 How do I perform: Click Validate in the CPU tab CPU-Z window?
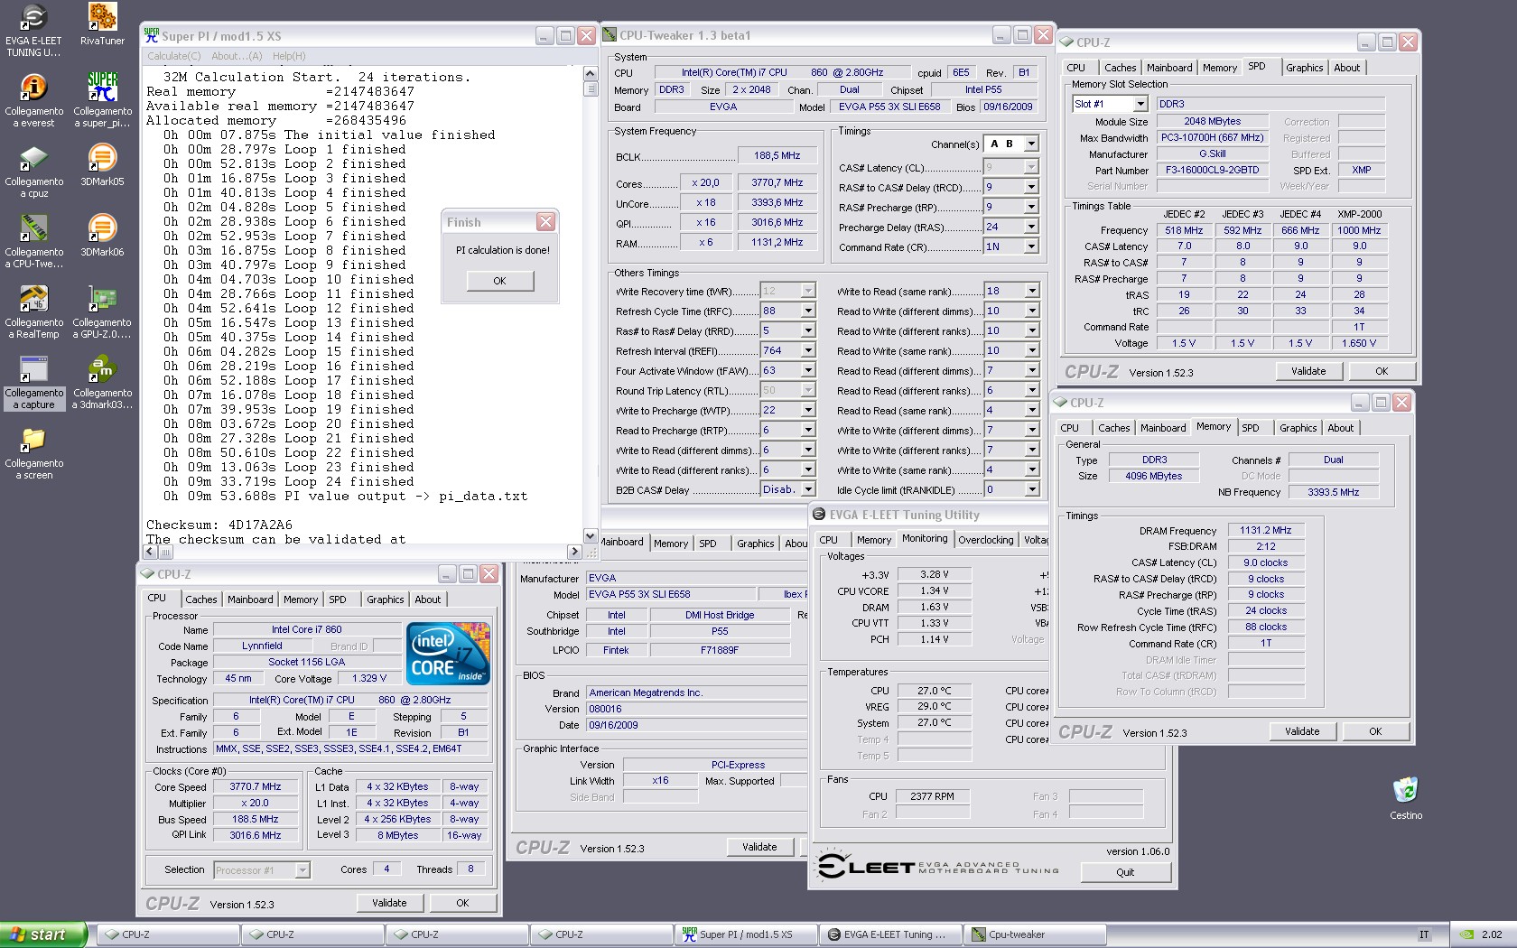(x=389, y=903)
